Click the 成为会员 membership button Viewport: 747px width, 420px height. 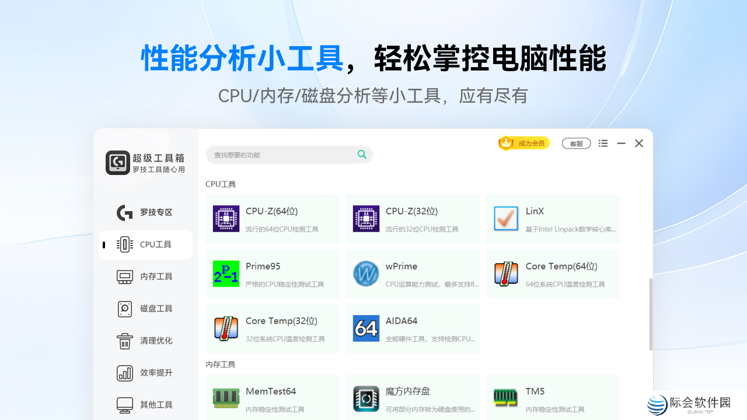click(x=523, y=143)
